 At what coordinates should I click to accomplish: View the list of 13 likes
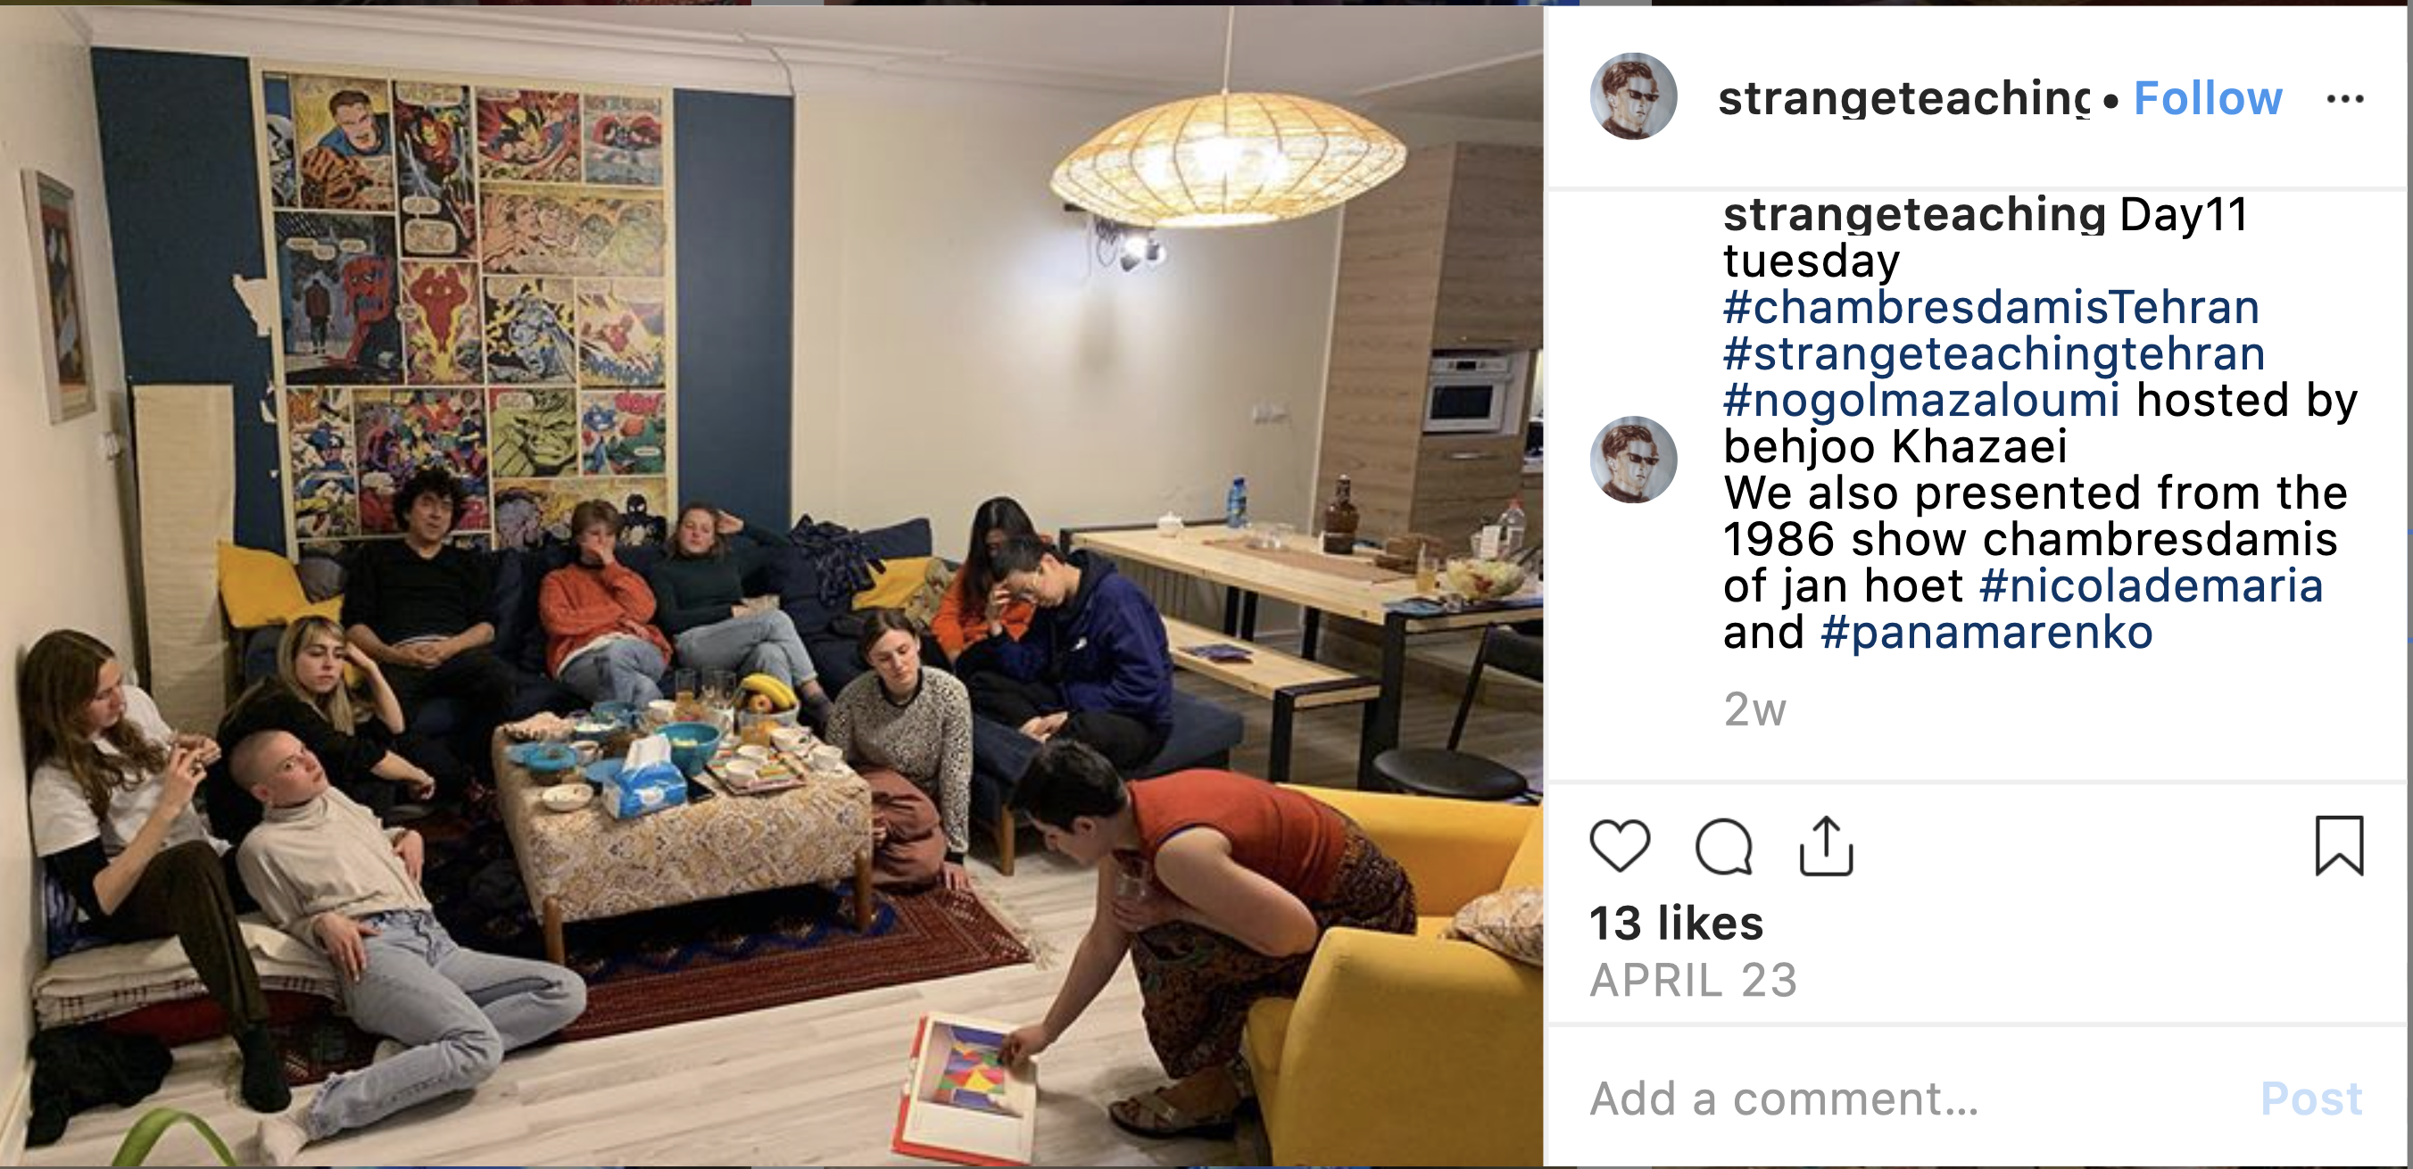pyautogui.click(x=1677, y=924)
